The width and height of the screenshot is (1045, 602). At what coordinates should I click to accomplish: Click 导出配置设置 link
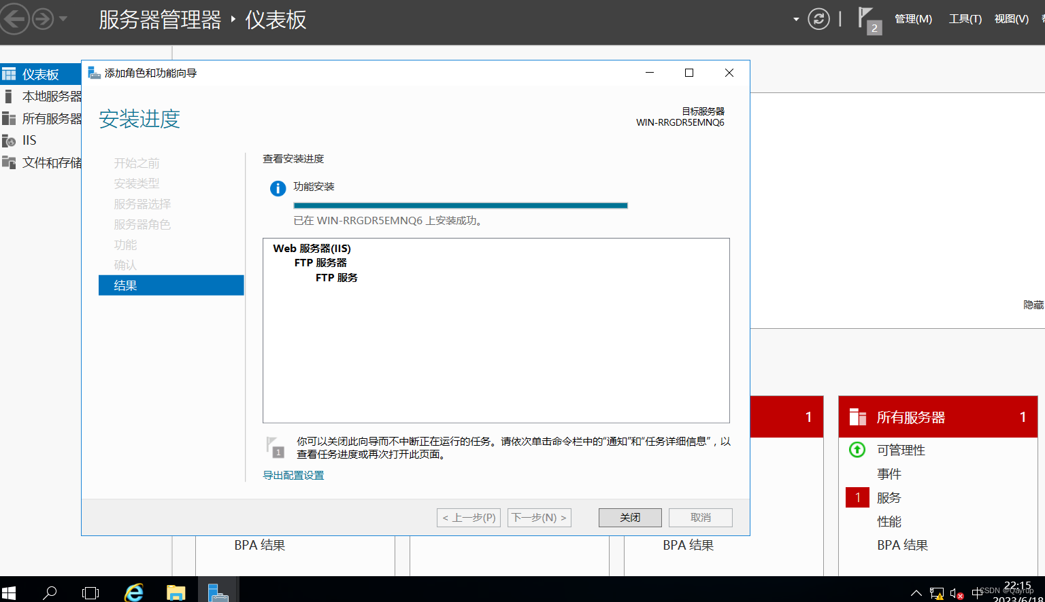(x=293, y=474)
